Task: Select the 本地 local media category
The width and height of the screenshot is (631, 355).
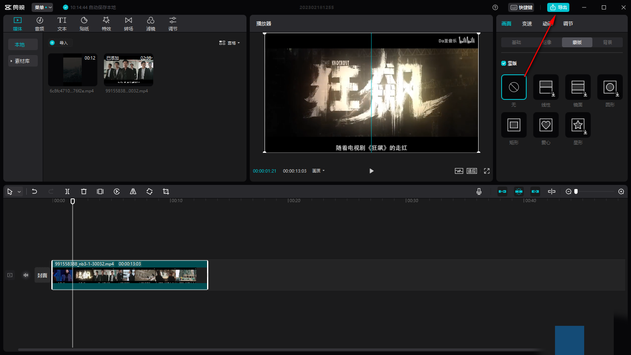Action: coord(23,44)
